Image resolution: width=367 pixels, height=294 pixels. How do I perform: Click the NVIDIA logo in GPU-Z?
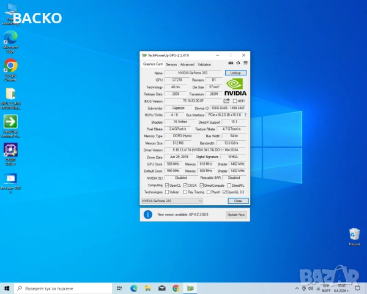(x=235, y=87)
